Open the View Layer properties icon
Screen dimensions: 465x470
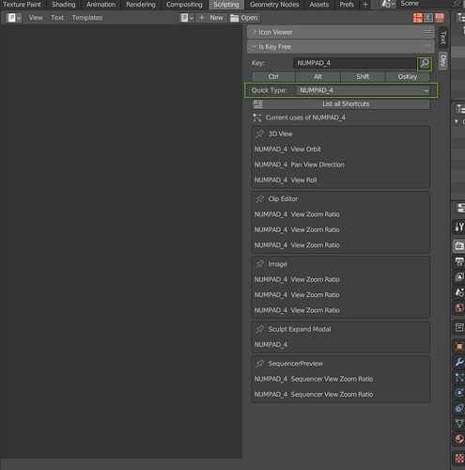(x=459, y=276)
